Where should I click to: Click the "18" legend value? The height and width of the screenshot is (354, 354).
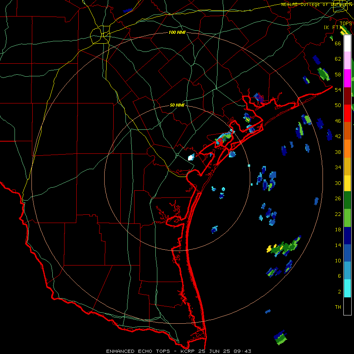pos(338,230)
